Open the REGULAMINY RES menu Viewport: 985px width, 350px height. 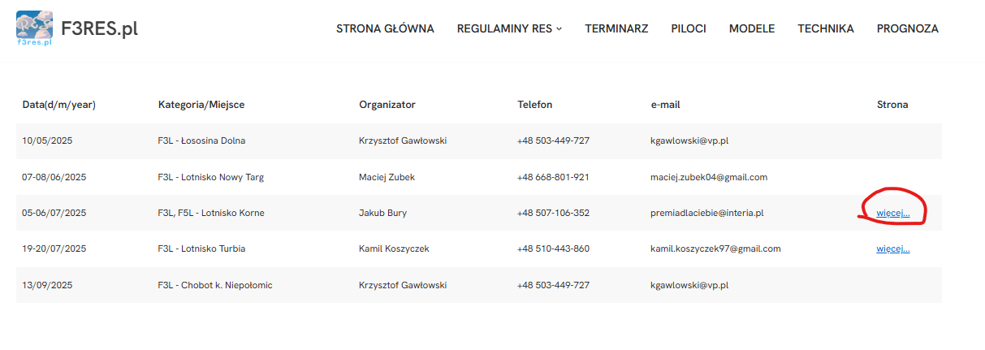click(x=504, y=28)
